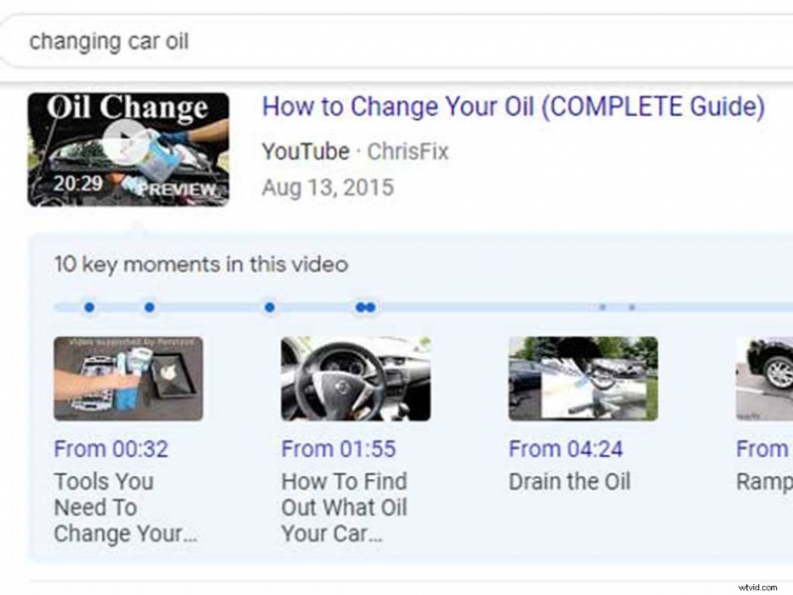Image resolution: width=793 pixels, height=595 pixels.
Task: Click a gray dot near the timeline's right end
Action: pos(603,307)
